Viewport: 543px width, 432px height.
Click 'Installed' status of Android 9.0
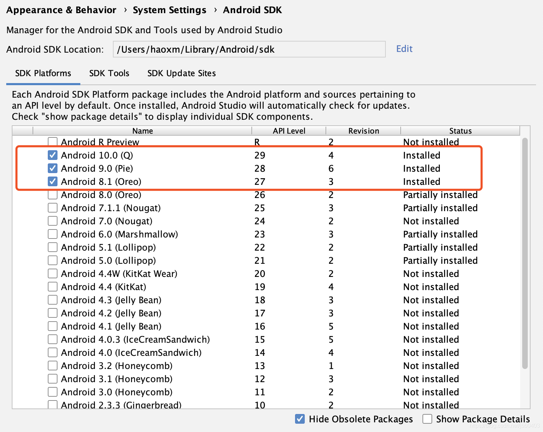coord(421,168)
